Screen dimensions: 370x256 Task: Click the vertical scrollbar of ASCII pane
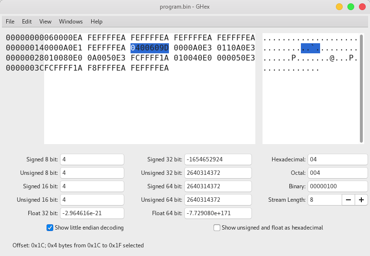[361, 88]
